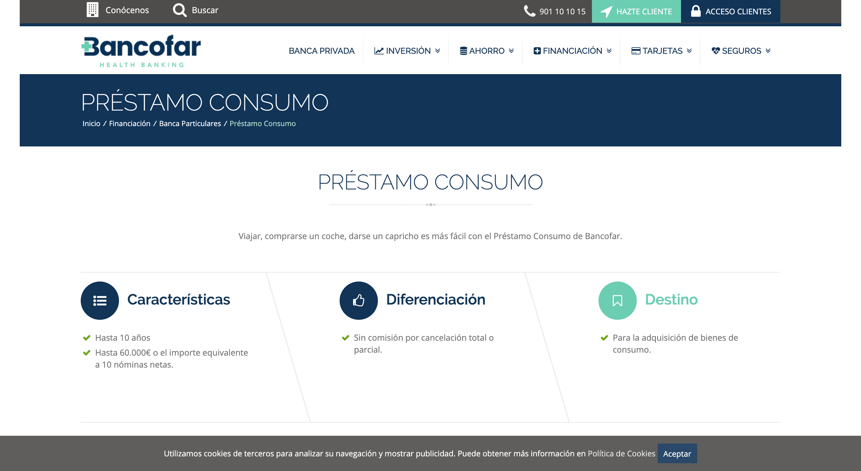The image size is (861, 471).
Task: Go to Financiación in the breadcrumb
Action: [x=130, y=124]
